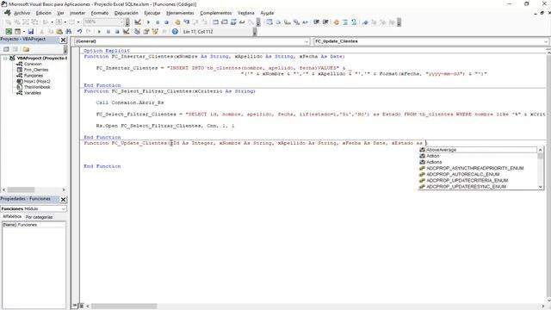The width and height of the screenshot is (551, 310).
Task: Click the Run play icon in Debug toolbar
Action: (x=148, y=22)
